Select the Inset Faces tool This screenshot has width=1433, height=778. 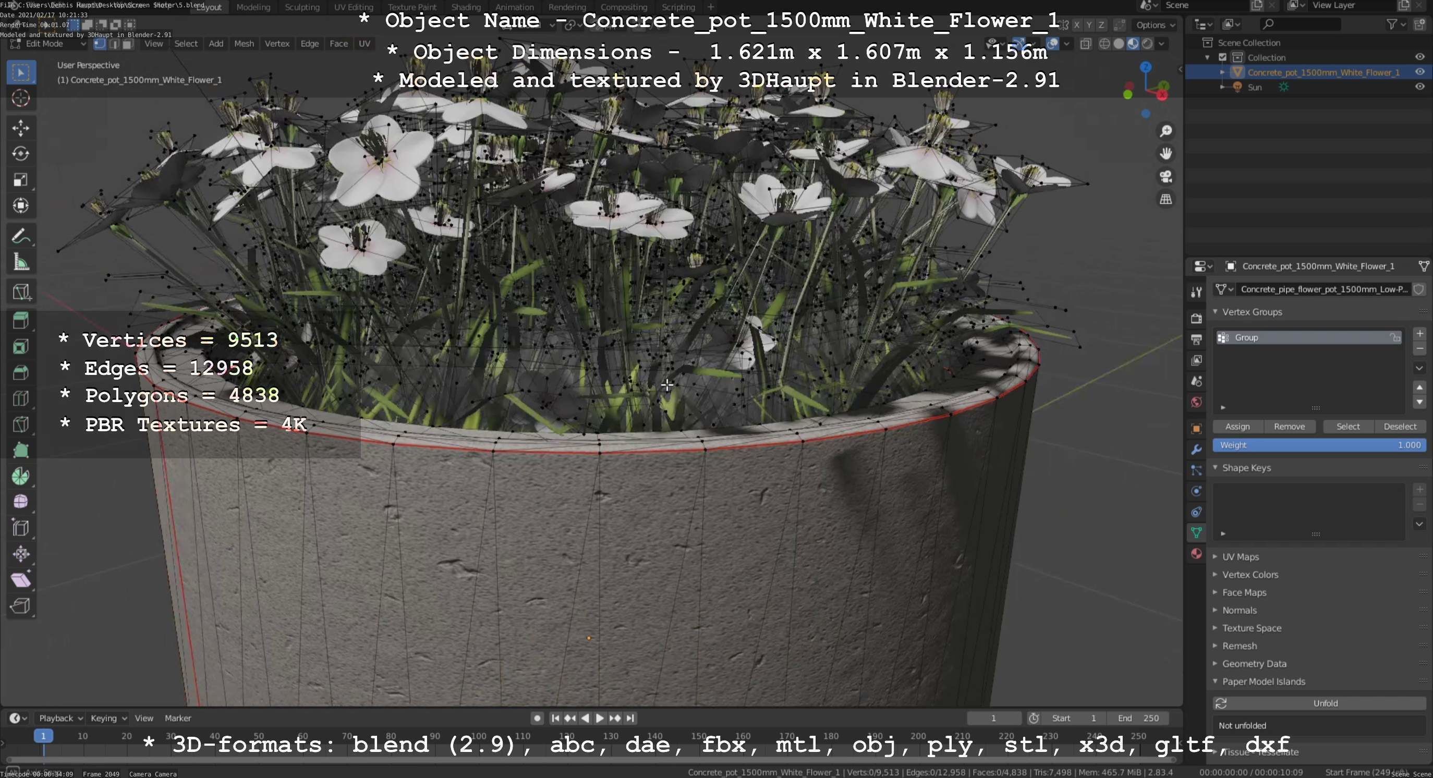coord(21,346)
